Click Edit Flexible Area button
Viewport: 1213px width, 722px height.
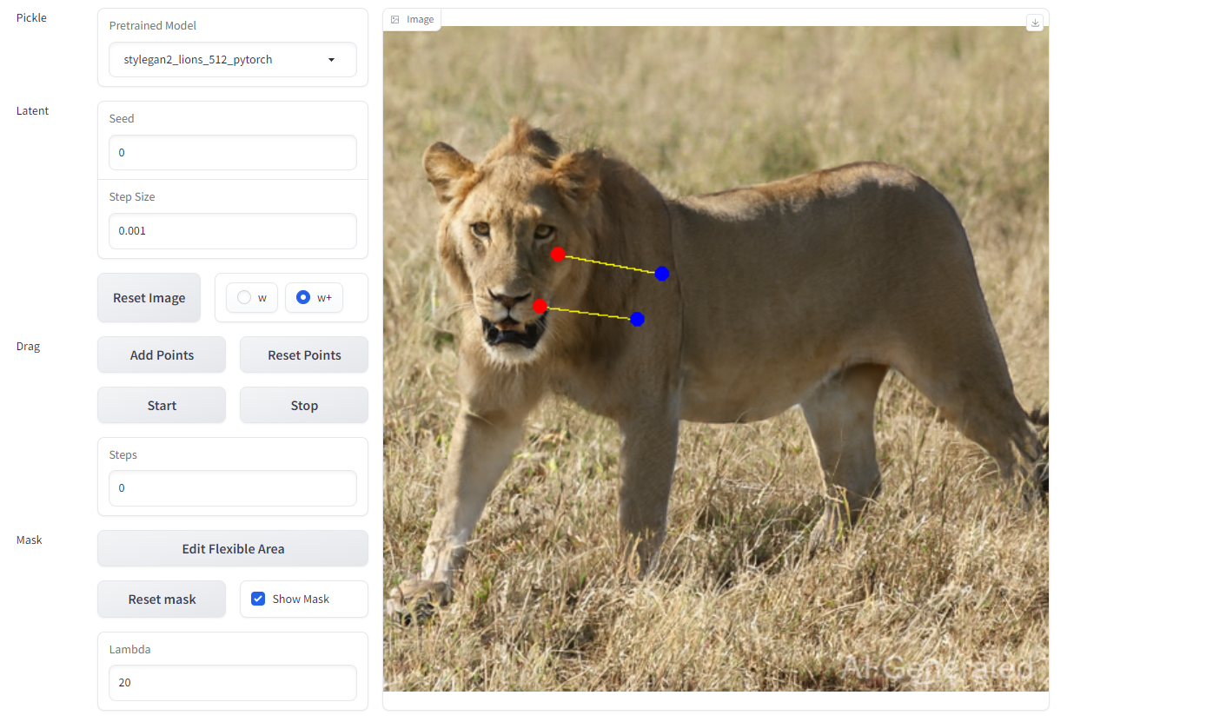(233, 548)
